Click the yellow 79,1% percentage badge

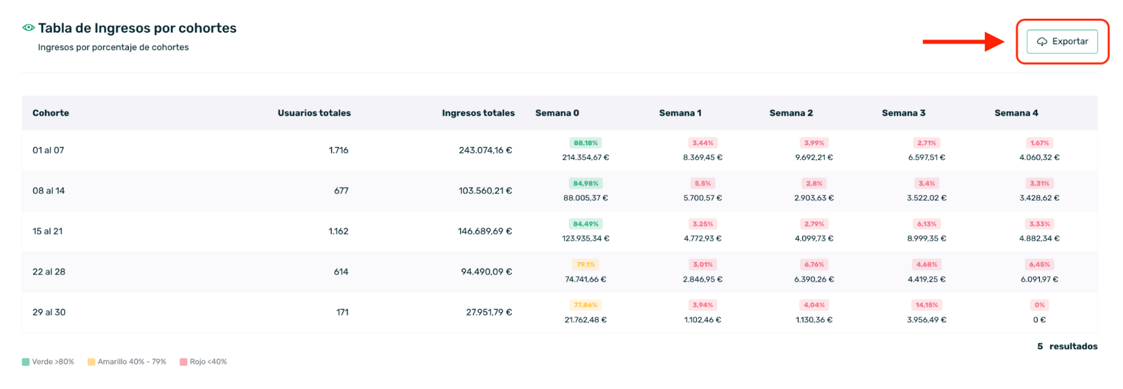[x=586, y=265]
